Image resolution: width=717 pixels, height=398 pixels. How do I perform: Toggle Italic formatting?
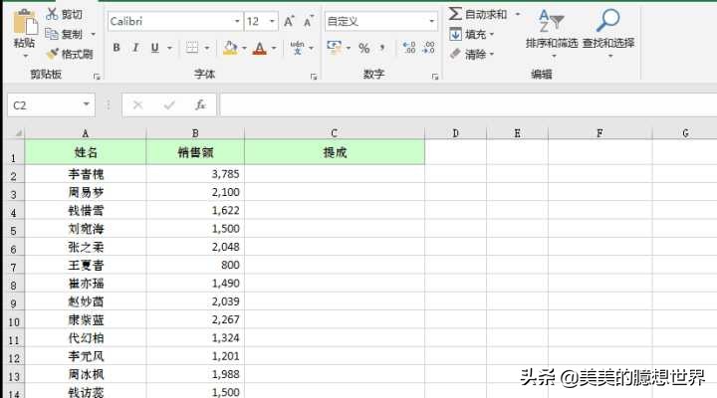[135, 47]
